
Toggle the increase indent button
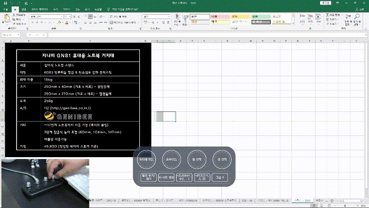(x=105, y=23)
